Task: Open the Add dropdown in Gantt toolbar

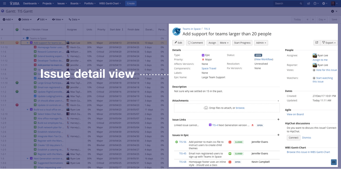Action: (x=8, y=19)
